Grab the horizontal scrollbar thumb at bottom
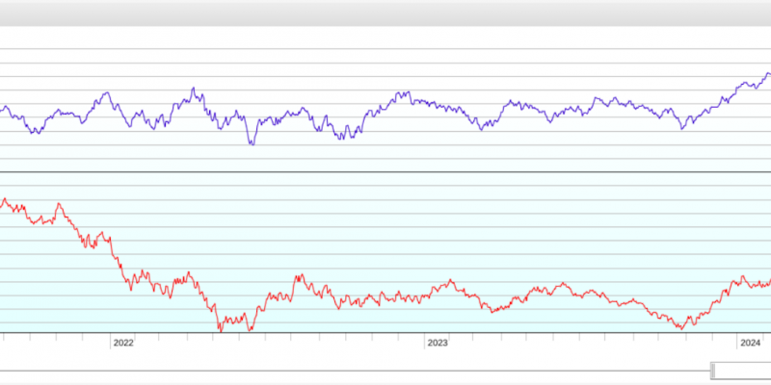Image resolution: width=771 pixels, height=385 pixels. [741, 371]
